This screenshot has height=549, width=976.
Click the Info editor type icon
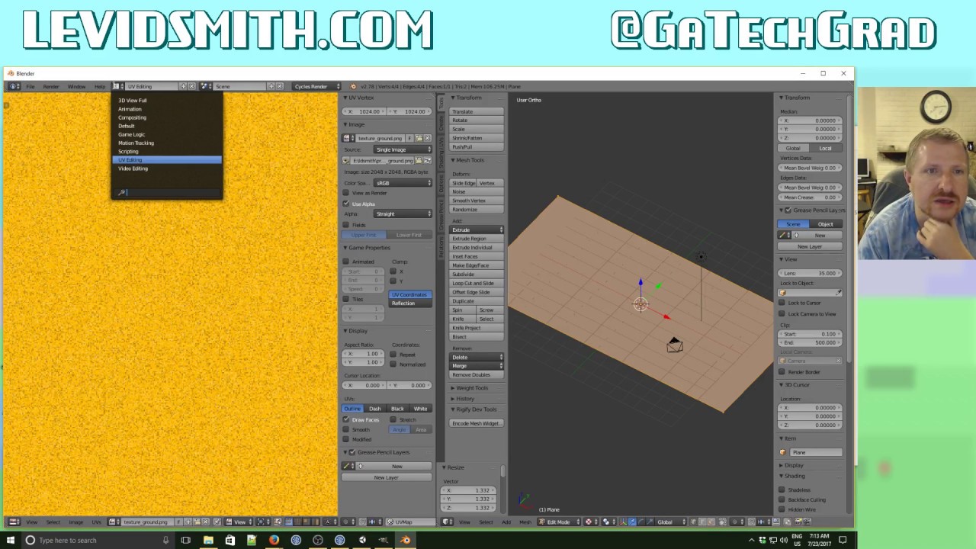pyautogui.click(x=14, y=86)
